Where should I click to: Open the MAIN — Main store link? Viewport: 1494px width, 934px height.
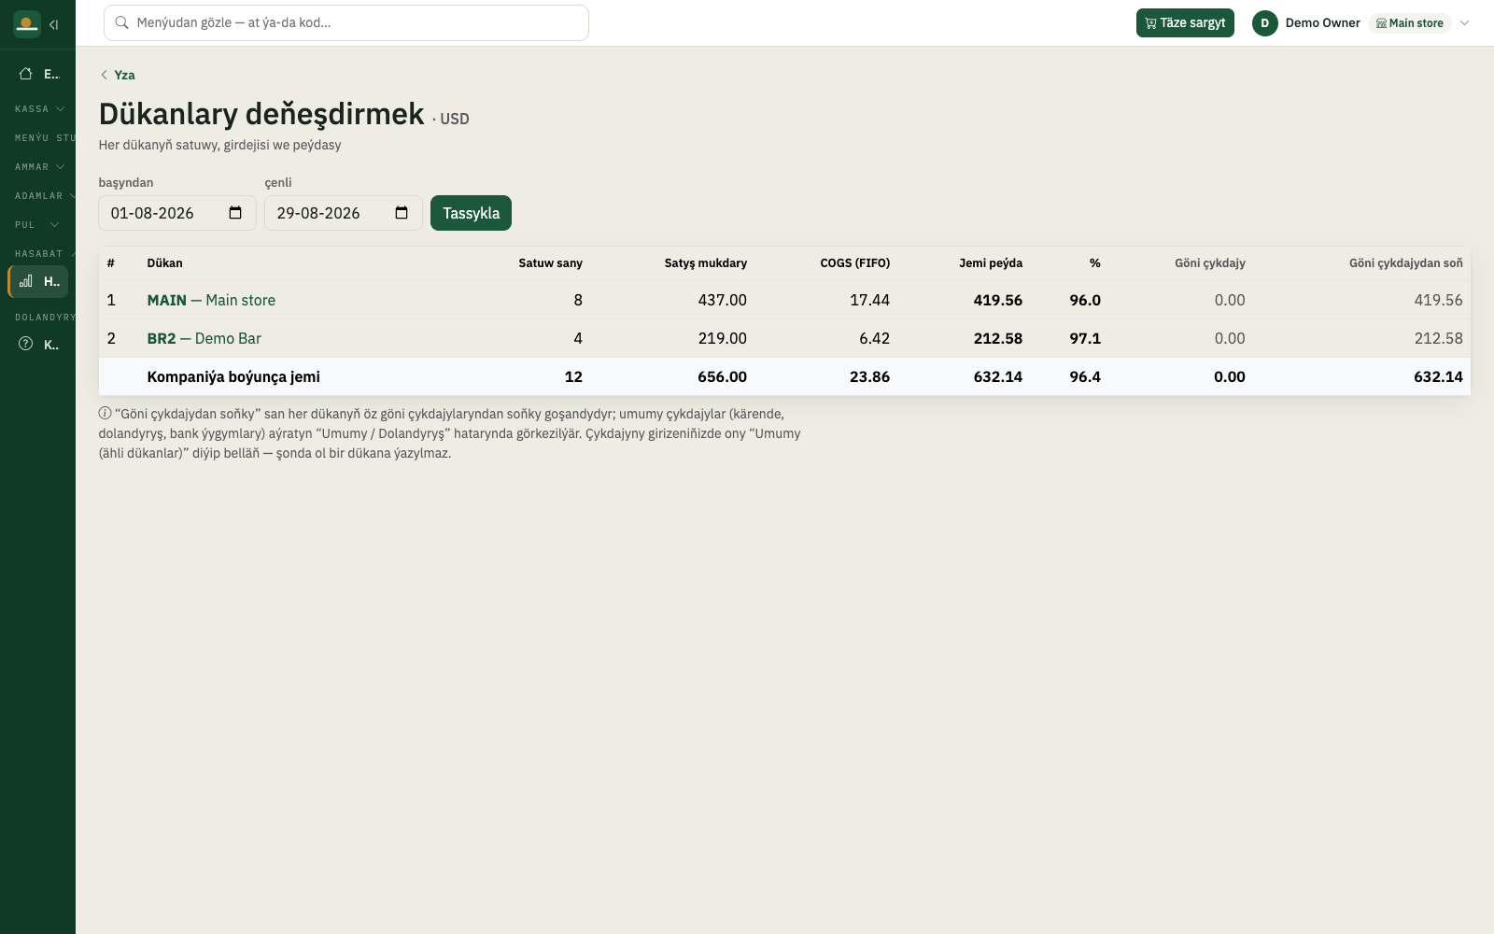pos(211,300)
